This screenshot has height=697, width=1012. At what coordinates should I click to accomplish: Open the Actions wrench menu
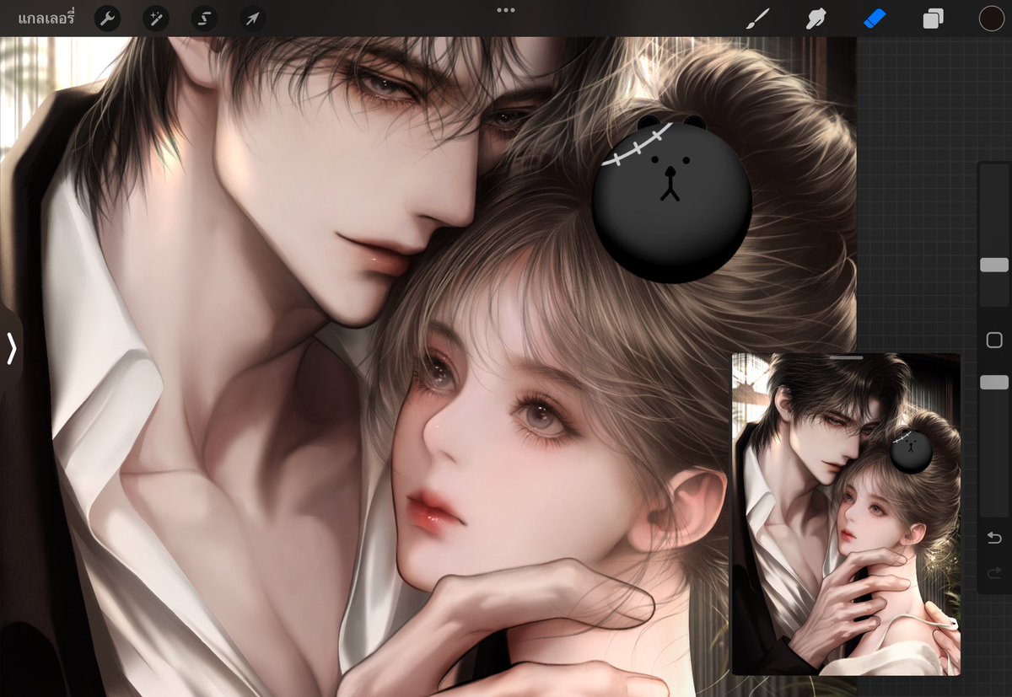tap(107, 19)
